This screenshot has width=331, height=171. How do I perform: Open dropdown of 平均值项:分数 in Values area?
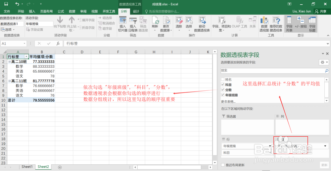(x=325, y=146)
